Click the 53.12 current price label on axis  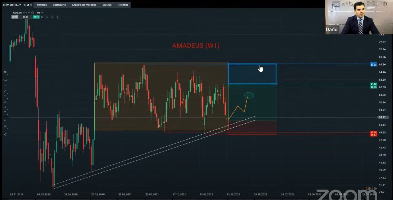click(x=382, y=117)
